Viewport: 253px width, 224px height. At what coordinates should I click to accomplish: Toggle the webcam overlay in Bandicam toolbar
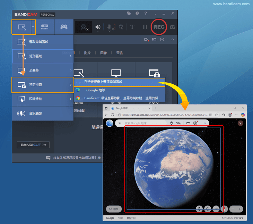(84, 27)
